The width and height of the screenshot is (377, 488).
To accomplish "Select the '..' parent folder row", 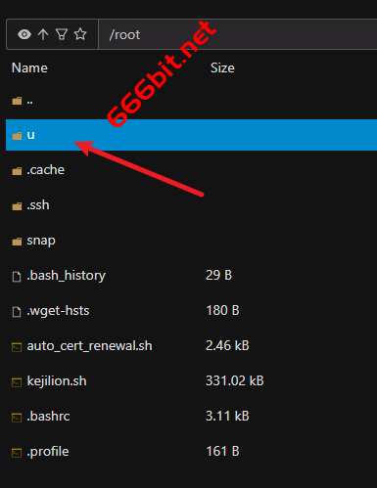I will (191, 101).
